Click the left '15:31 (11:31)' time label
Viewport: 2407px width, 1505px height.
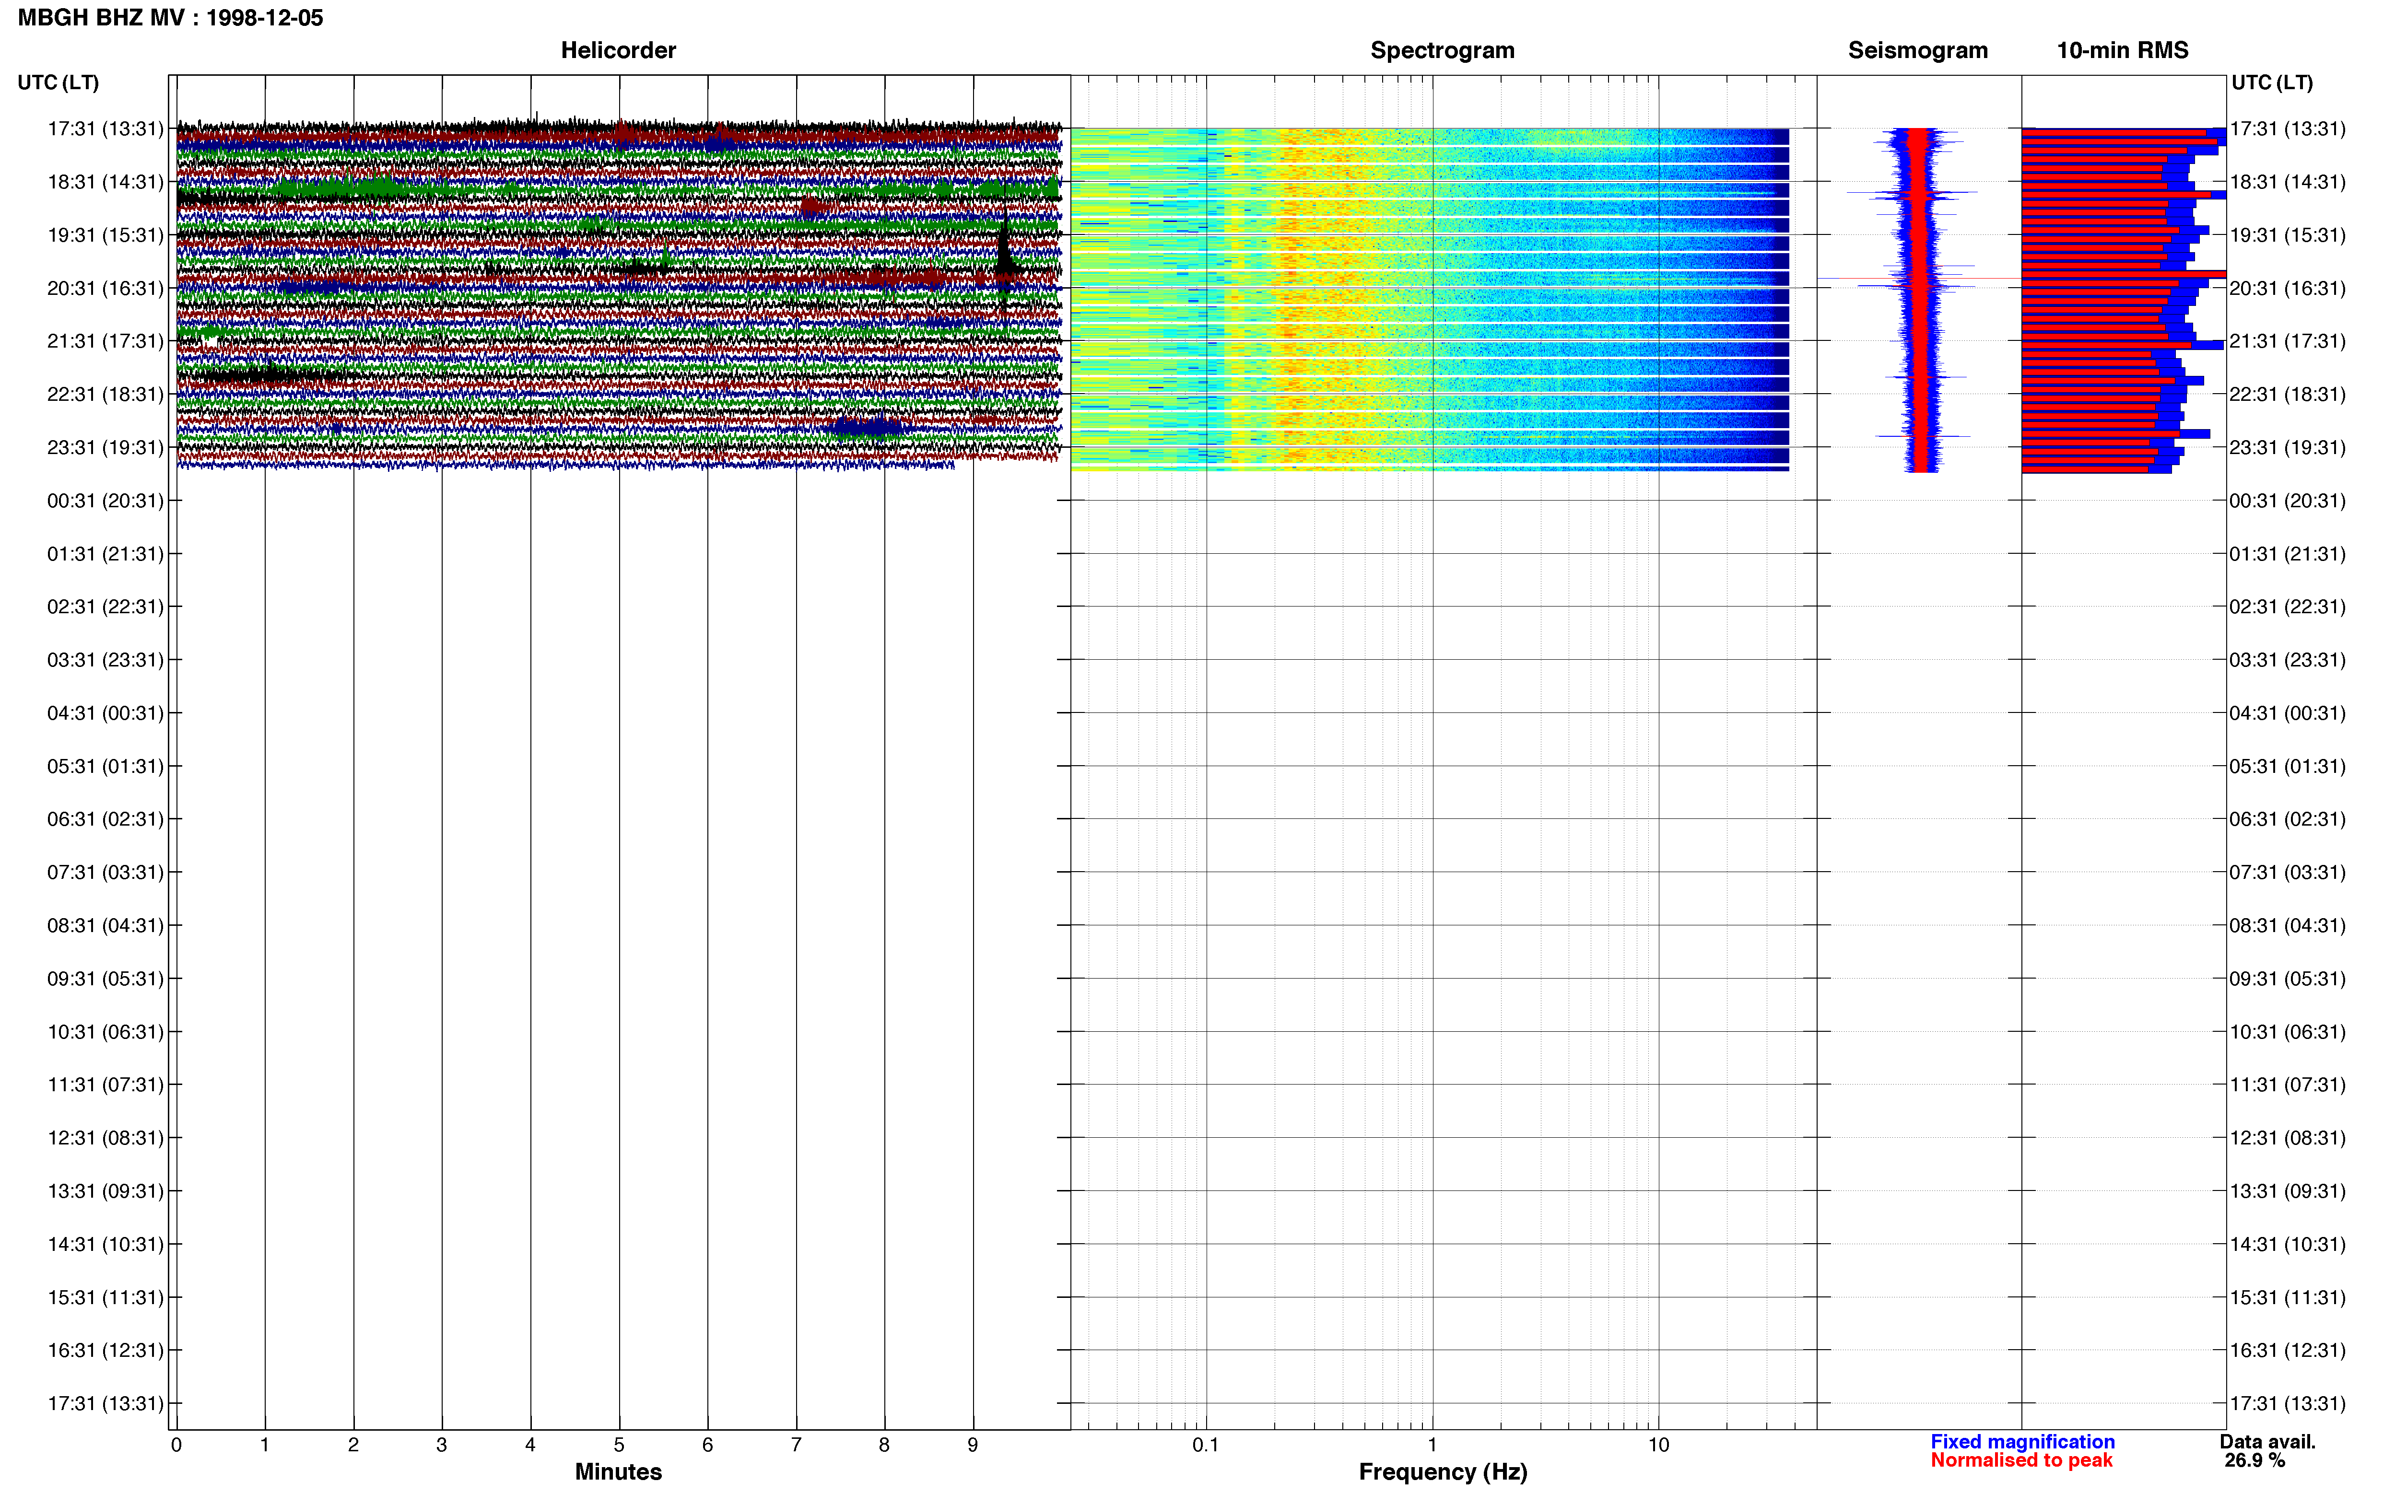(x=106, y=1297)
